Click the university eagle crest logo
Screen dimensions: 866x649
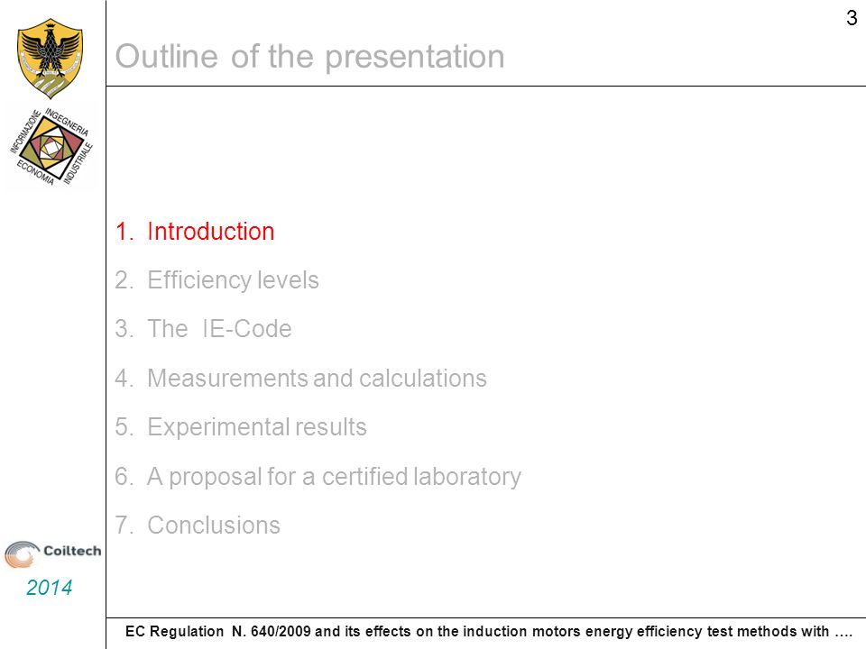51,58
